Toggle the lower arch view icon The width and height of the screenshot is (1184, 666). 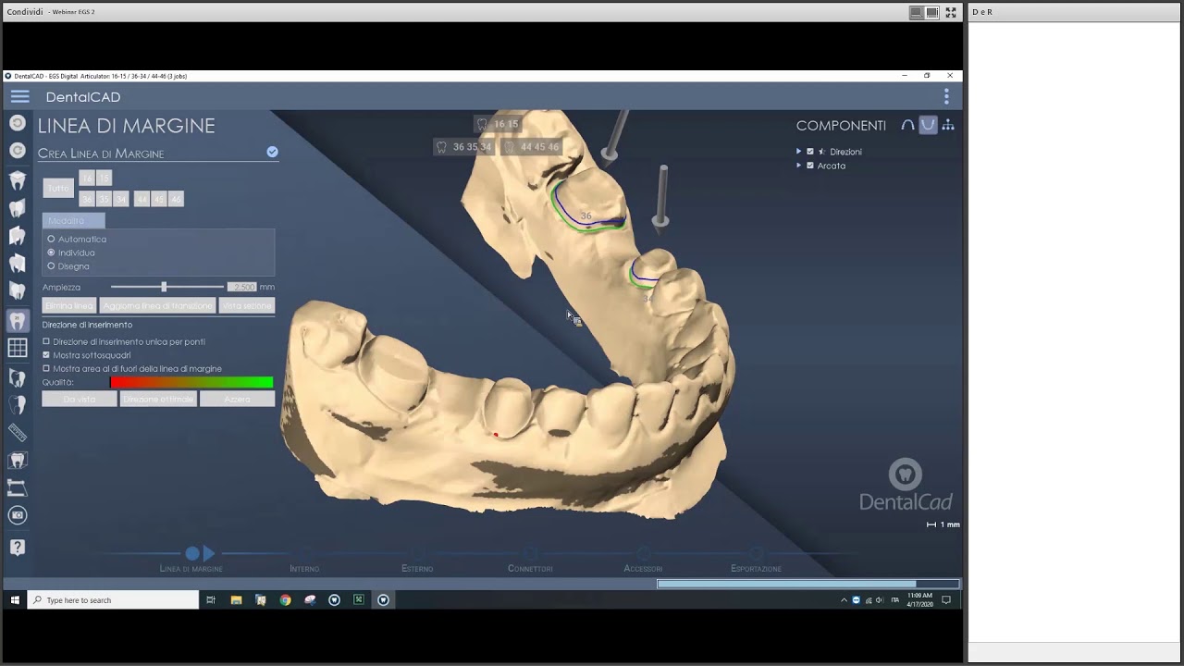pyautogui.click(x=928, y=126)
